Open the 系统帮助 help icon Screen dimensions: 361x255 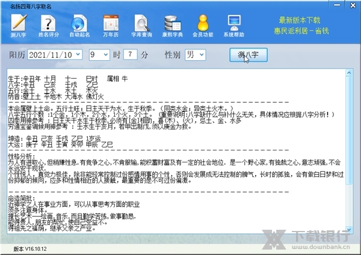click(x=234, y=26)
